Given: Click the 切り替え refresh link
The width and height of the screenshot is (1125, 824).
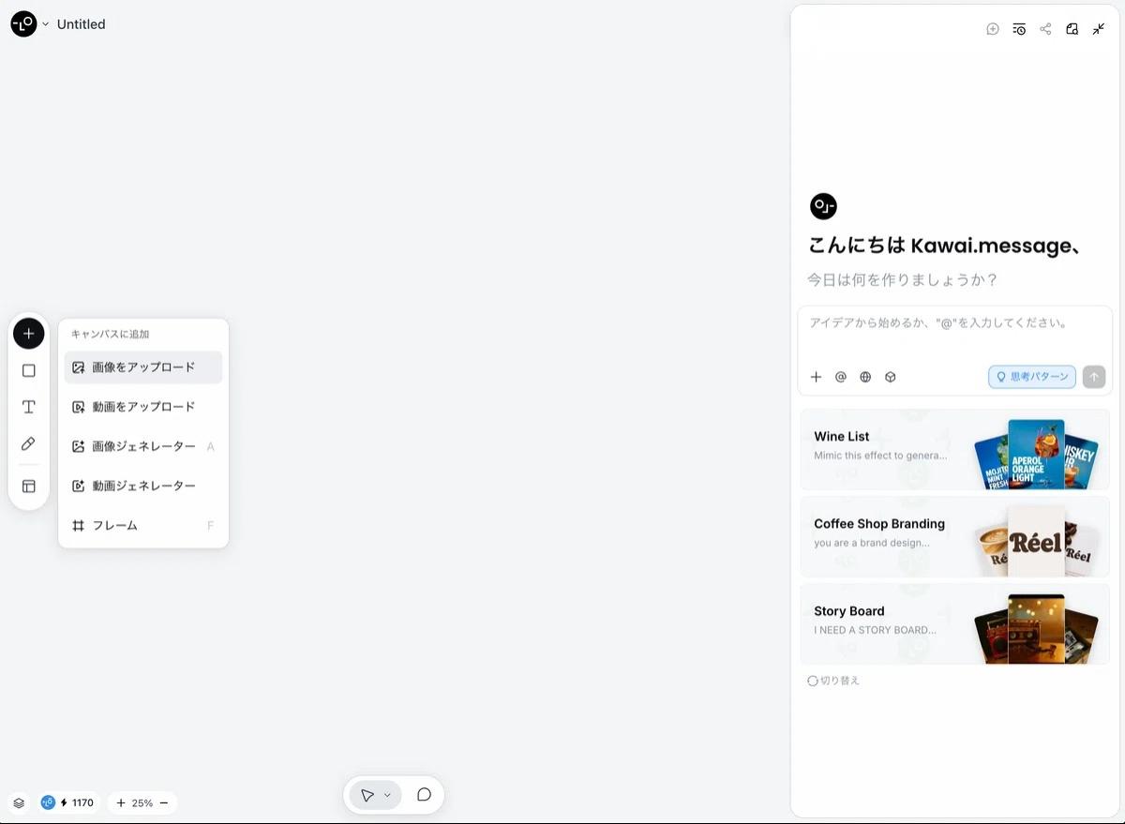Looking at the screenshot, I should click(833, 681).
